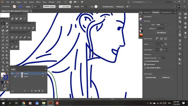
Task: Click the delete layer trash icon
Action: click(43, 91)
